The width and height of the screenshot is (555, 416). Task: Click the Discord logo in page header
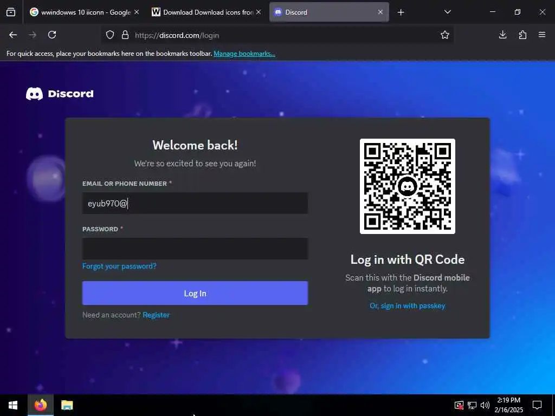[60, 94]
